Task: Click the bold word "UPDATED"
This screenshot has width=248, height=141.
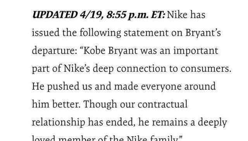Action: coord(55,15)
